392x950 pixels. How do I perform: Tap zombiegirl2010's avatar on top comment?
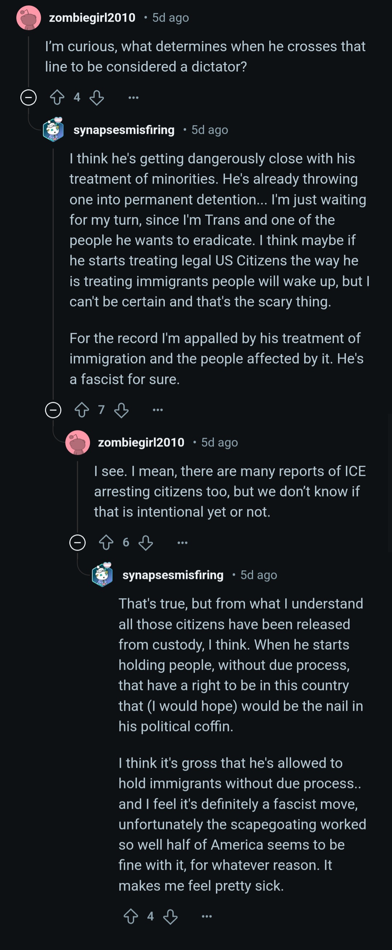pyautogui.click(x=28, y=18)
